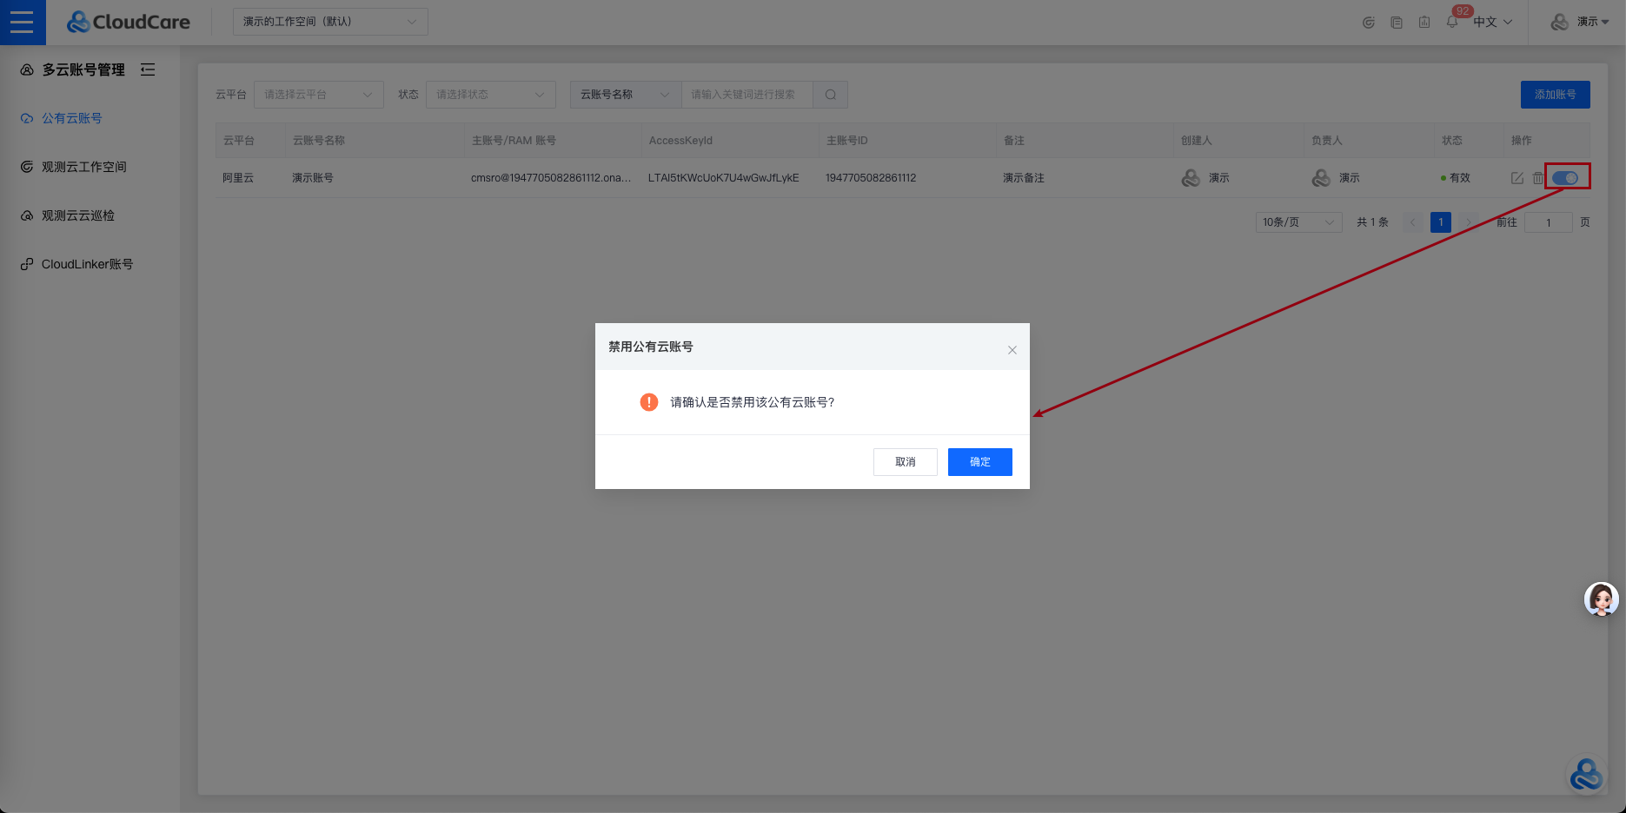Click the 添加账号 button
Viewport: 1626px width, 813px height.
[1555, 95]
